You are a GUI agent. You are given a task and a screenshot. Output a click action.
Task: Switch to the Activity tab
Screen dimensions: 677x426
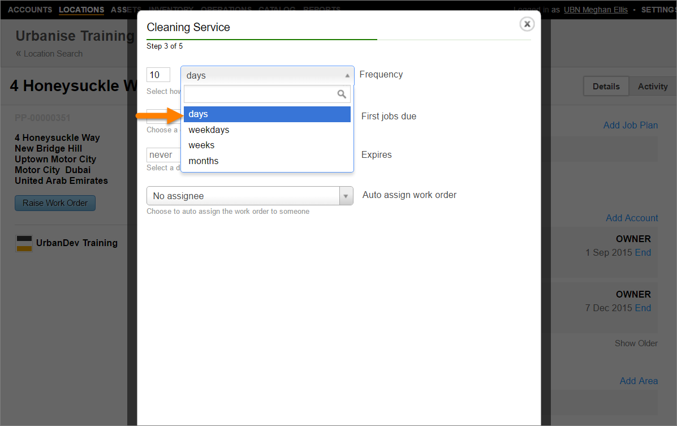coord(653,87)
